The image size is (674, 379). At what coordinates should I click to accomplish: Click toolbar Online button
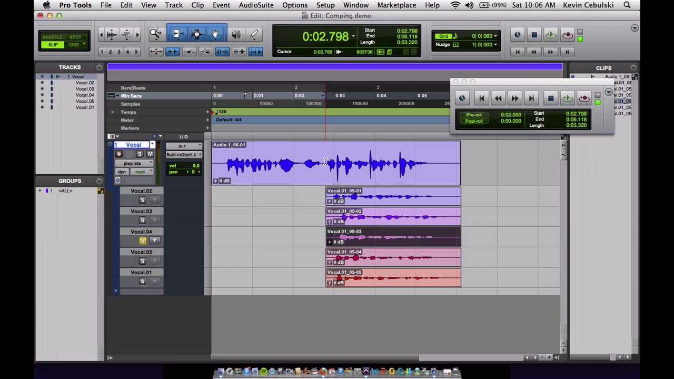(518, 35)
